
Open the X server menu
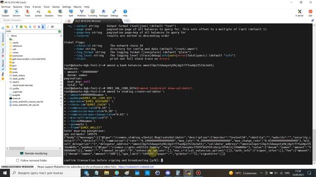tap(37, 6)
